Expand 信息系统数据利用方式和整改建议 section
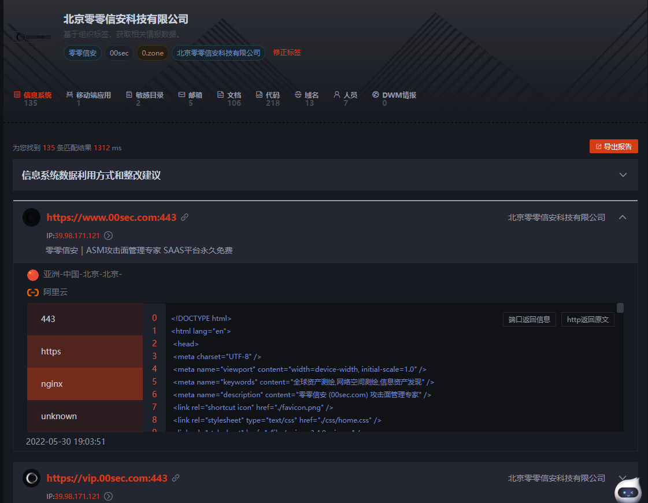 click(623, 175)
